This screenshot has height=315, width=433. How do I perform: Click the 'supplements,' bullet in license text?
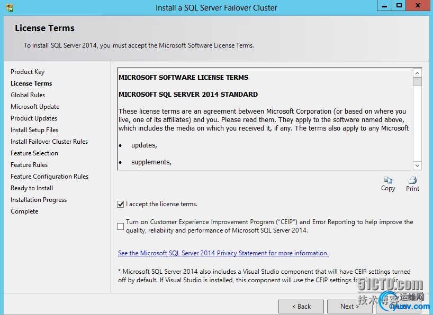coord(151,162)
